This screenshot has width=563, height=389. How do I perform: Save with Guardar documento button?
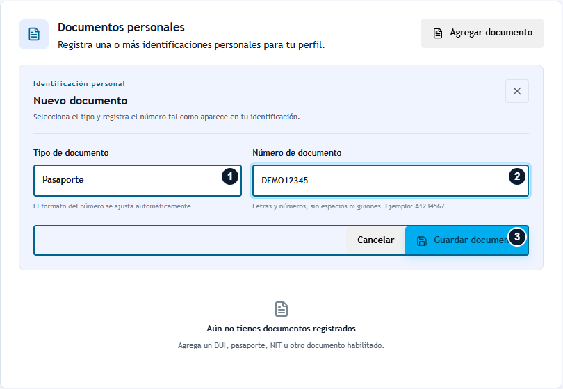pyautogui.click(x=466, y=240)
